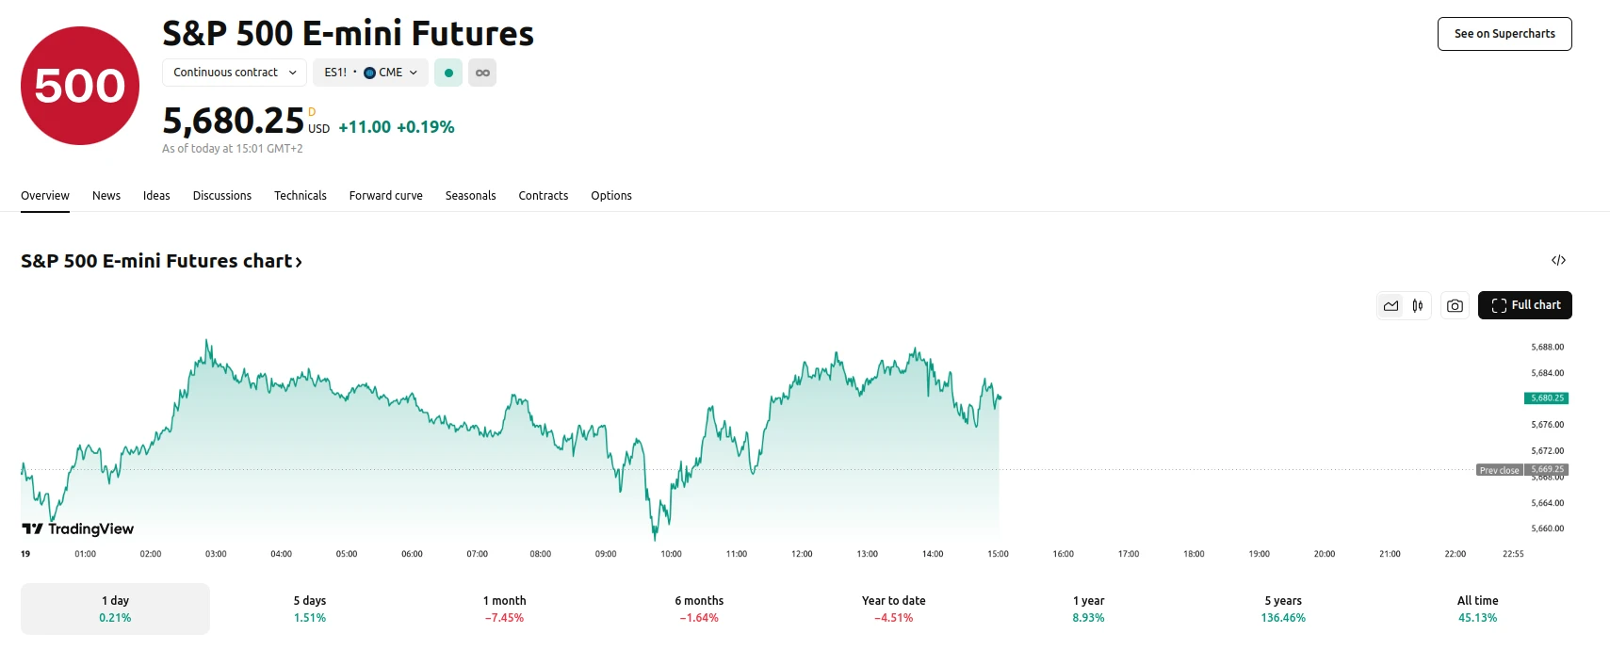Screen dimensions: 1610x650
Task: Select the infinity continuous contract icon
Action: tap(482, 72)
